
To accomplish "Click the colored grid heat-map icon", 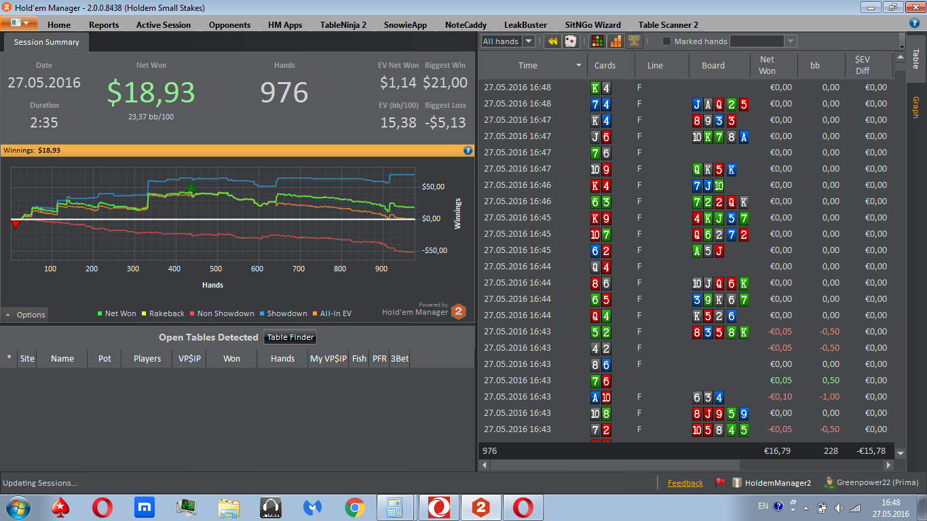I will click(597, 41).
